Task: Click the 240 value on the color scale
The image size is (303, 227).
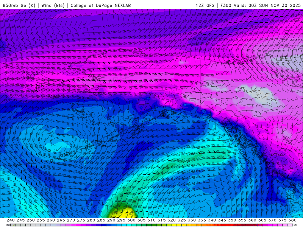Action: pyautogui.click(x=11, y=220)
